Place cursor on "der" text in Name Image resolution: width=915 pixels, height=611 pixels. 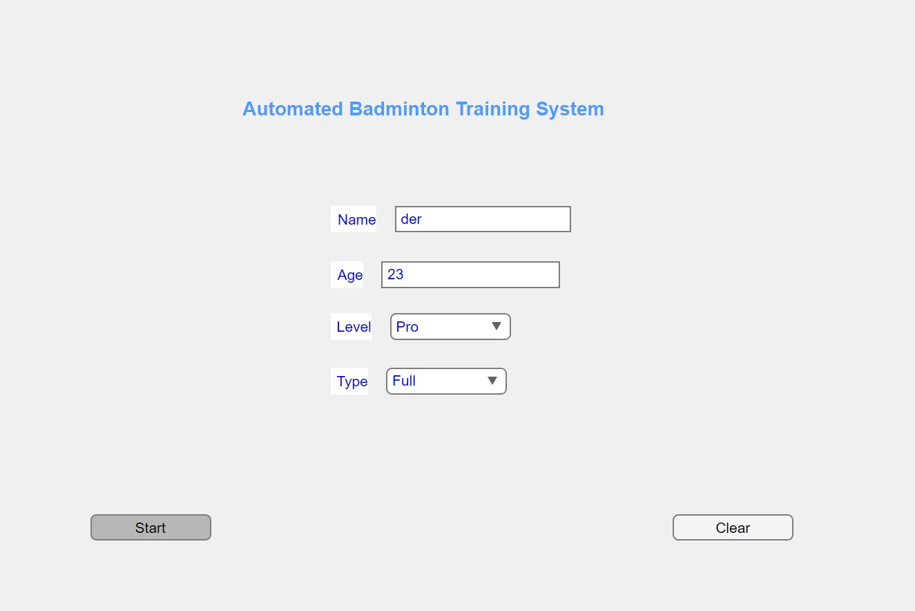(412, 219)
